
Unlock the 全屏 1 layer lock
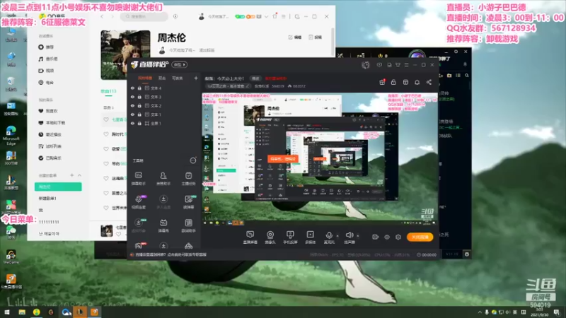139,123
